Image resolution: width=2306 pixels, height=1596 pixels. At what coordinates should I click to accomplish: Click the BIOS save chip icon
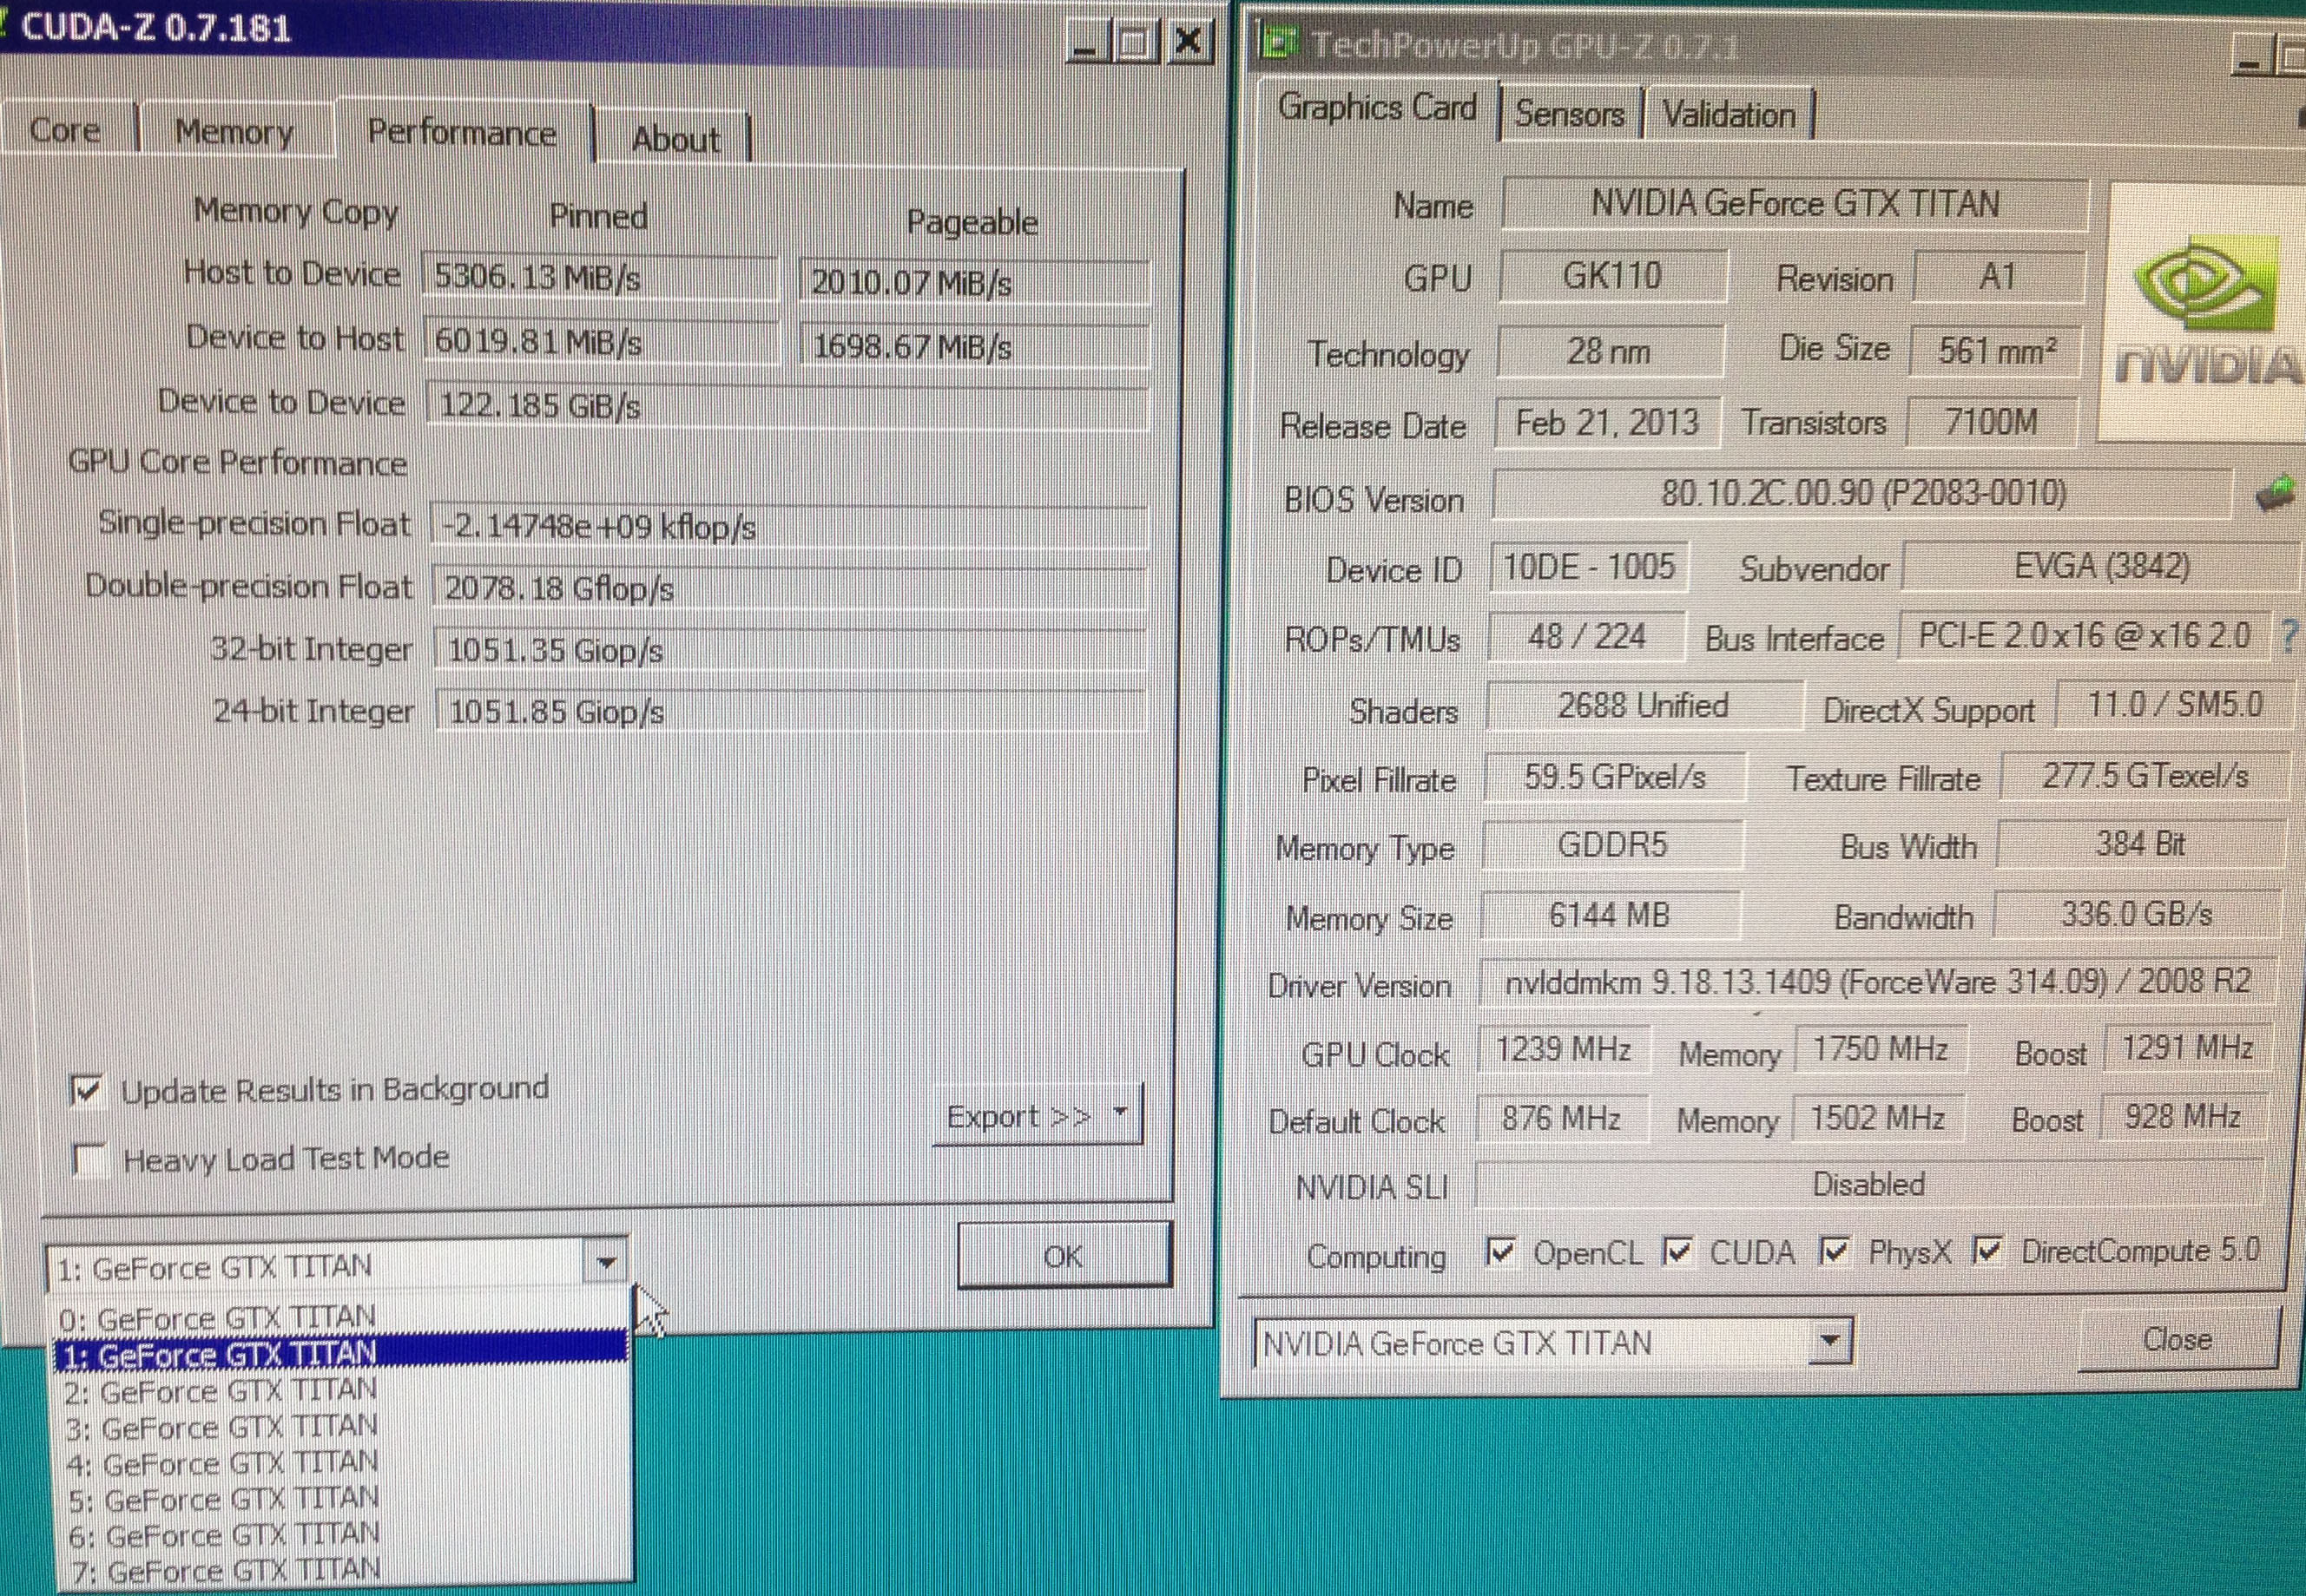pyautogui.click(x=2275, y=494)
